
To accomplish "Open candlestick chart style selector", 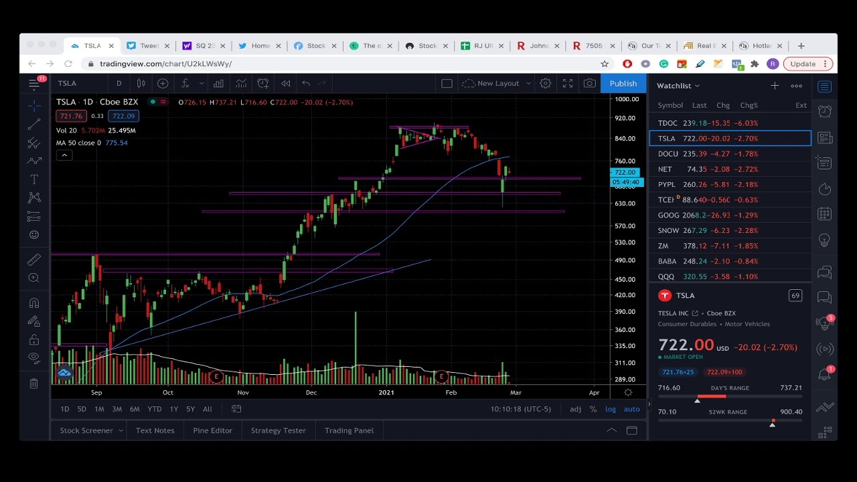I will (141, 83).
